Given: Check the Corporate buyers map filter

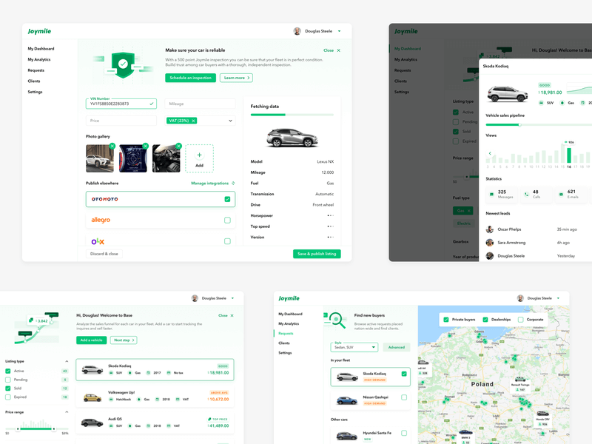Looking at the screenshot, I should [x=521, y=320].
